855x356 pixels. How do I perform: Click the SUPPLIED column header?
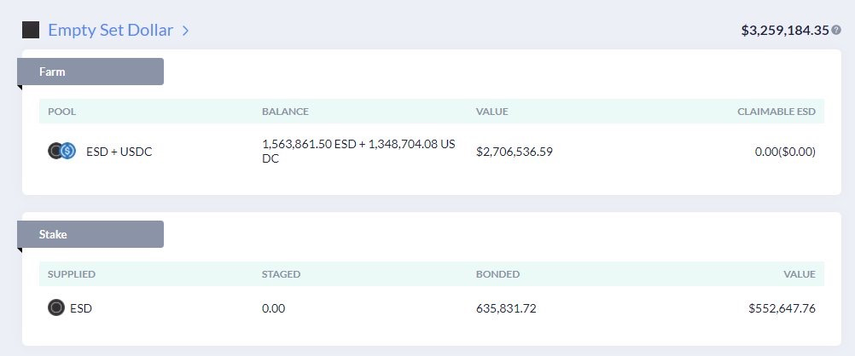point(72,274)
